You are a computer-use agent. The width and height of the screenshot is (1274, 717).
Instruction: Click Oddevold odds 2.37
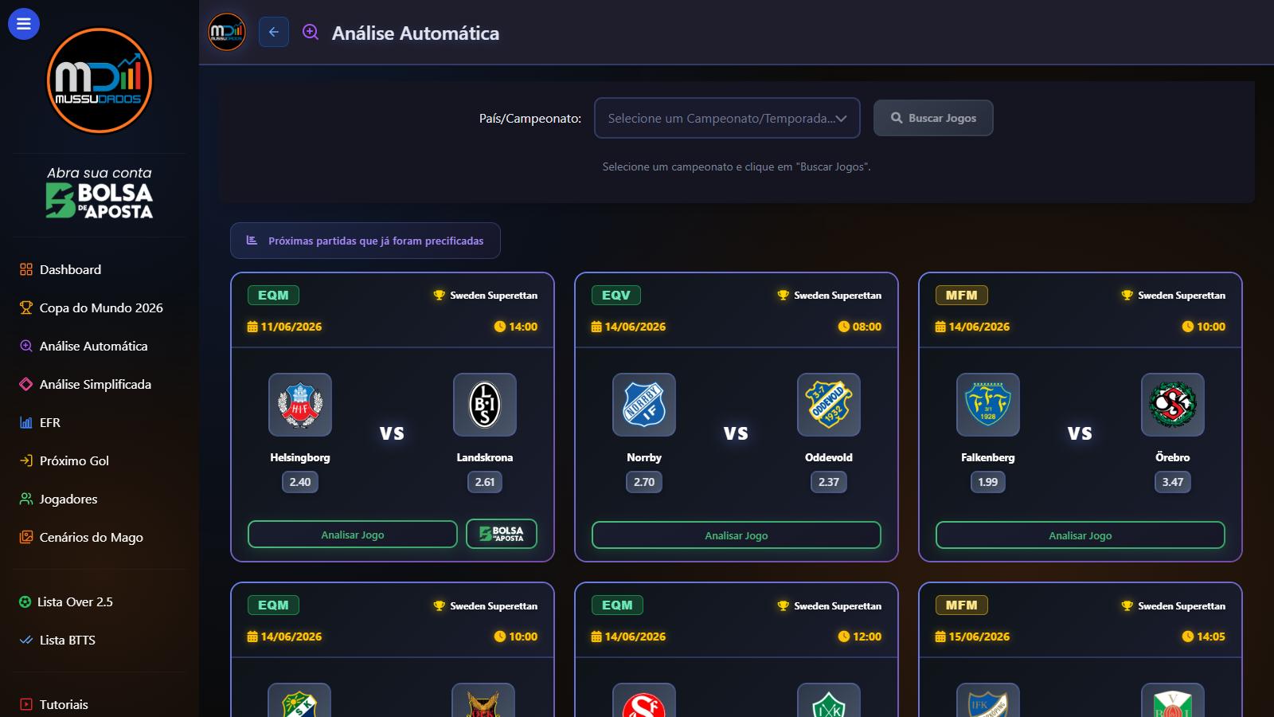pyautogui.click(x=829, y=482)
